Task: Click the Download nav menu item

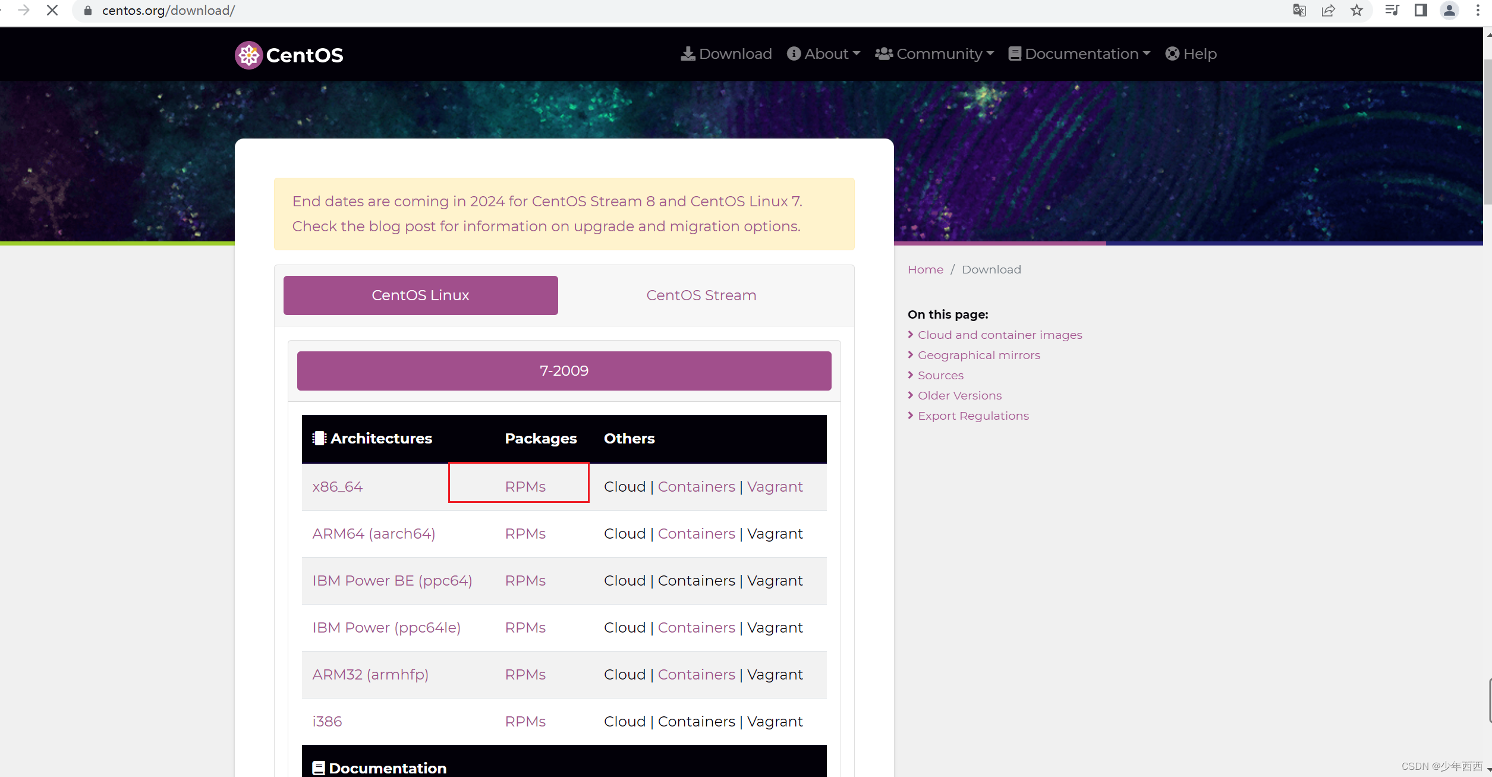Action: pos(726,54)
